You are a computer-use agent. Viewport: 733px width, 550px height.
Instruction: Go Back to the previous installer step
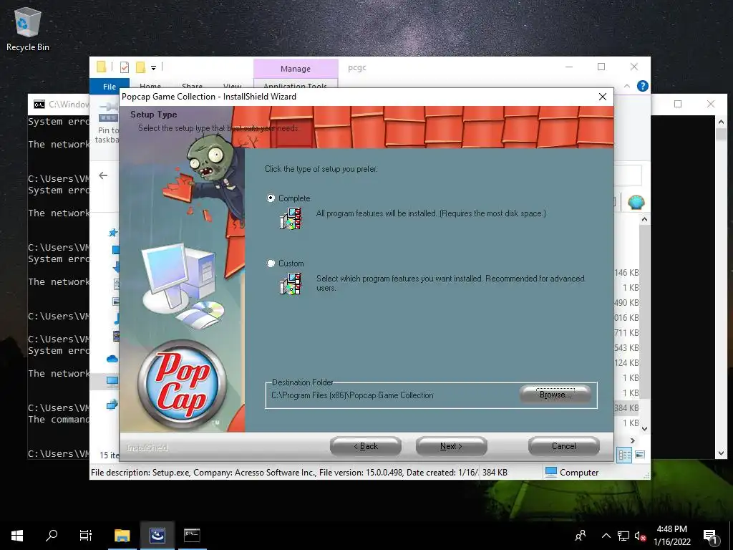click(x=366, y=446)
